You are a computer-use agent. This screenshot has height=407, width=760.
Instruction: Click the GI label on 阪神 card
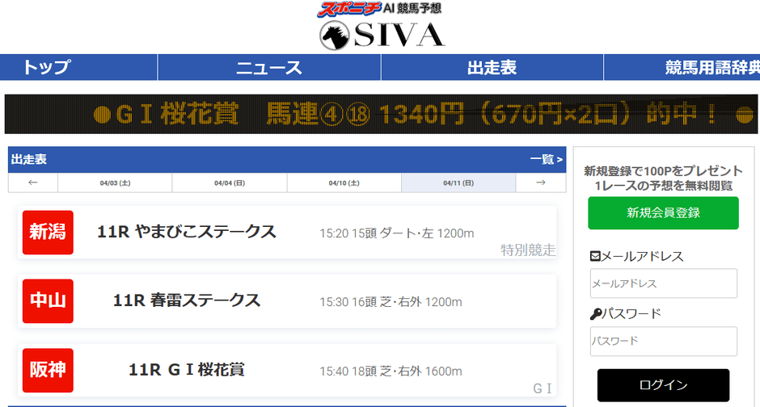pos(543,388)
